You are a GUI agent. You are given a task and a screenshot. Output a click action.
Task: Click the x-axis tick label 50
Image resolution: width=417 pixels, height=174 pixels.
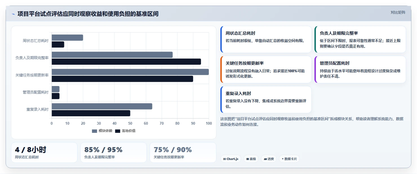pyautogui.click(x=130, y=123)
